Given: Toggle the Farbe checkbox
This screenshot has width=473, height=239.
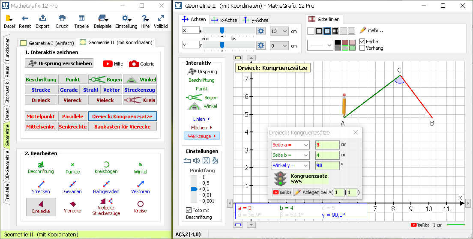Looking at the screenshot, I should click(x=362, y=42).
